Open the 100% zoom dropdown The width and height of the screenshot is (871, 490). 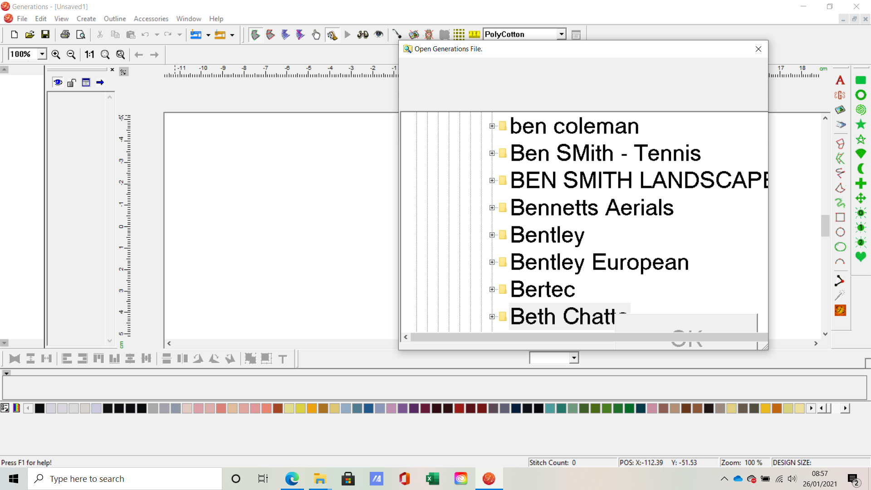tap(42, 54)
